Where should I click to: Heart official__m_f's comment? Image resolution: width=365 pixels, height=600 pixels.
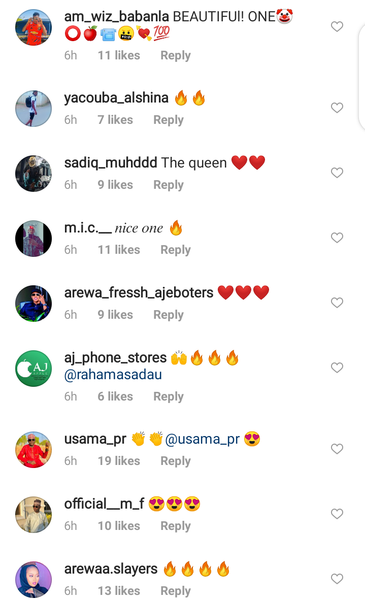click(337, 514)
